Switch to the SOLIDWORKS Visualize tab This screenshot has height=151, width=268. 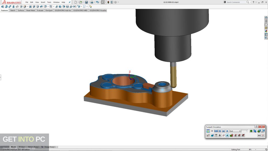click(98, 10)
